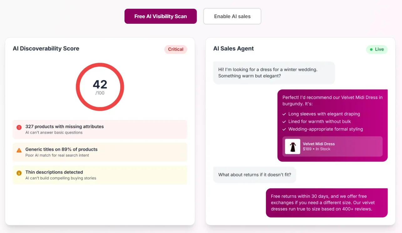
Task: Click the 42/100 score ring
Action: coord(100,87)
